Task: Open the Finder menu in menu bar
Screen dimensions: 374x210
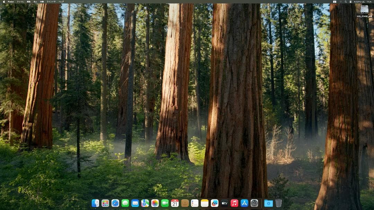Action: 11,2
